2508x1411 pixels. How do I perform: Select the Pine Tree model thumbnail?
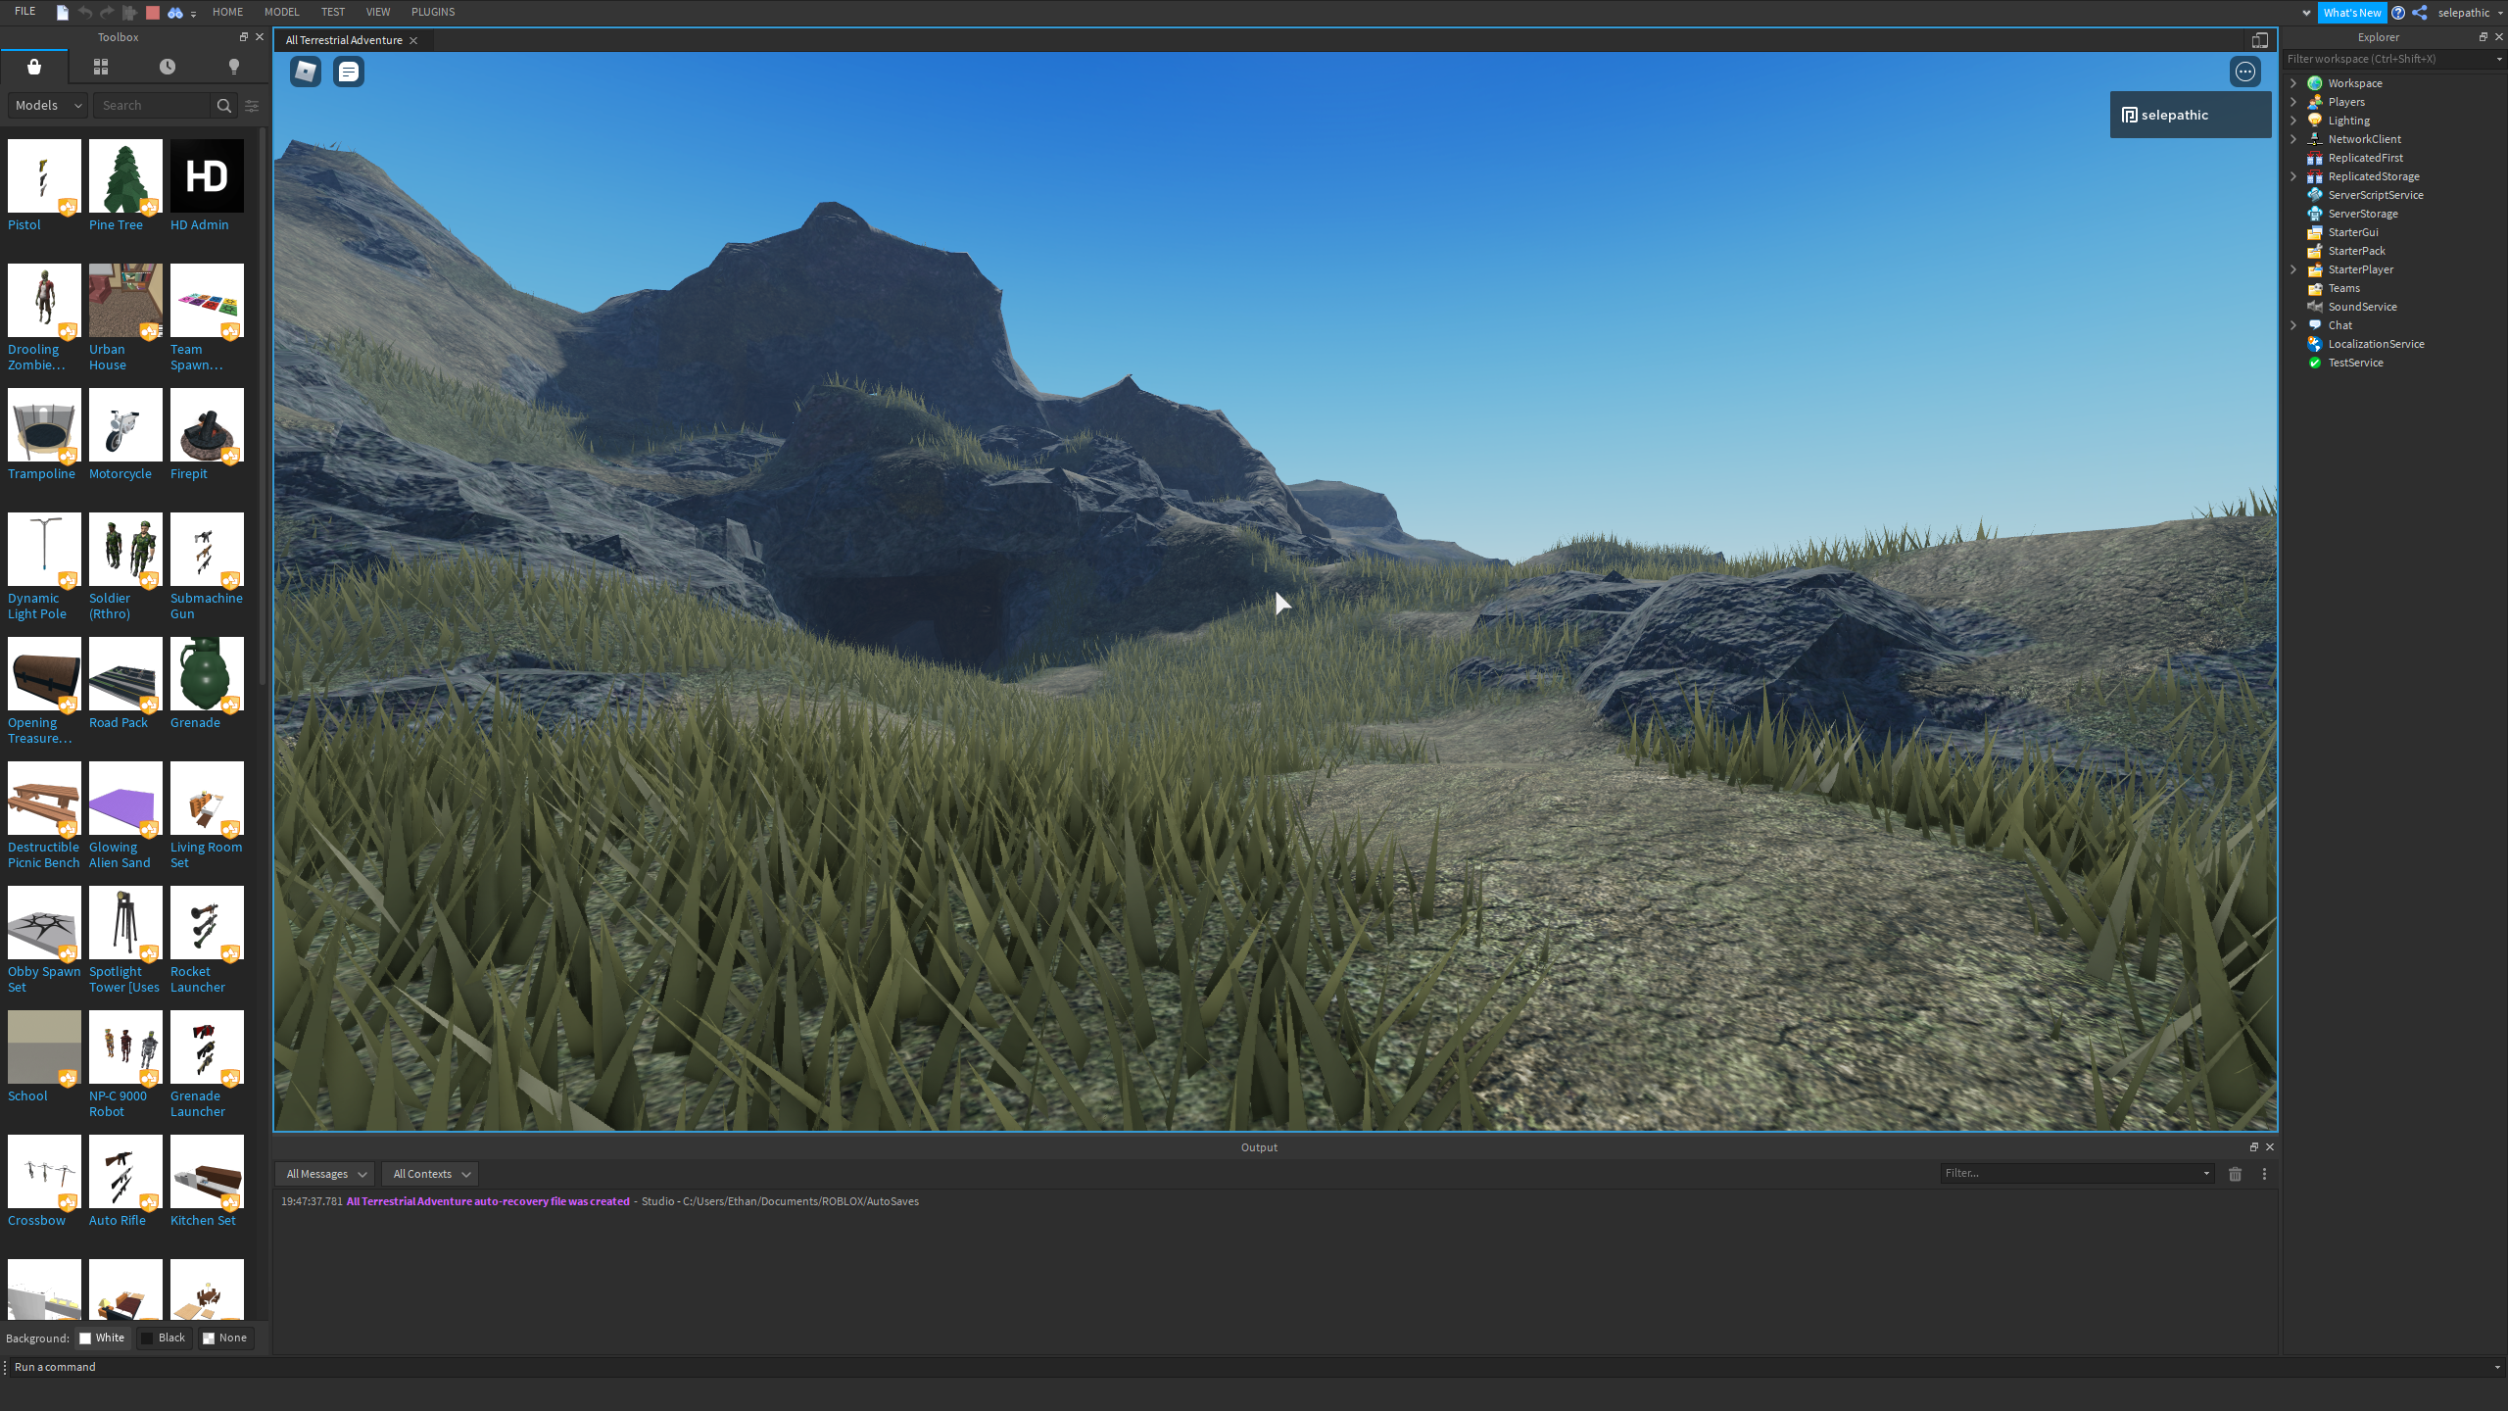pyautogui.click(x=125, y=176)
